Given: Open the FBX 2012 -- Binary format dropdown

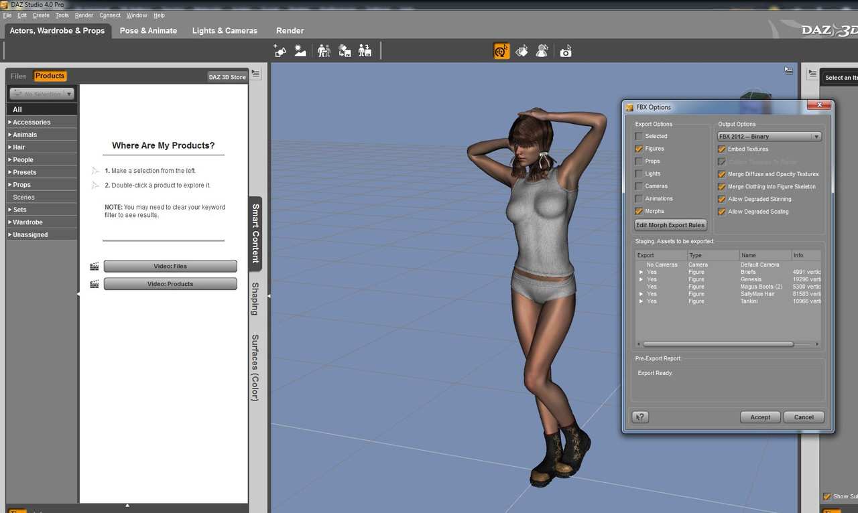Looking at the screenshot, I should click(815, 136).
